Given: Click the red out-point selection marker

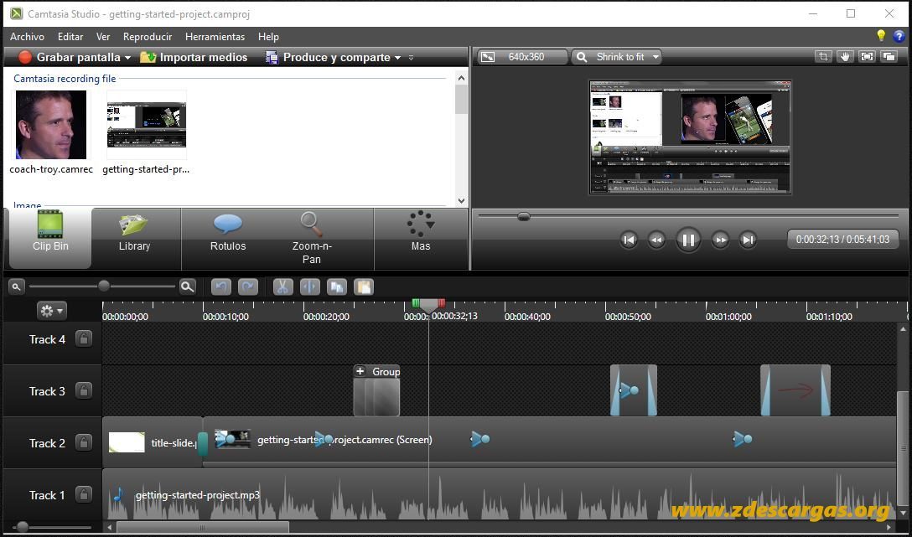Looking at the screenshot, I should pyautogui.click(x=442, y=303).
